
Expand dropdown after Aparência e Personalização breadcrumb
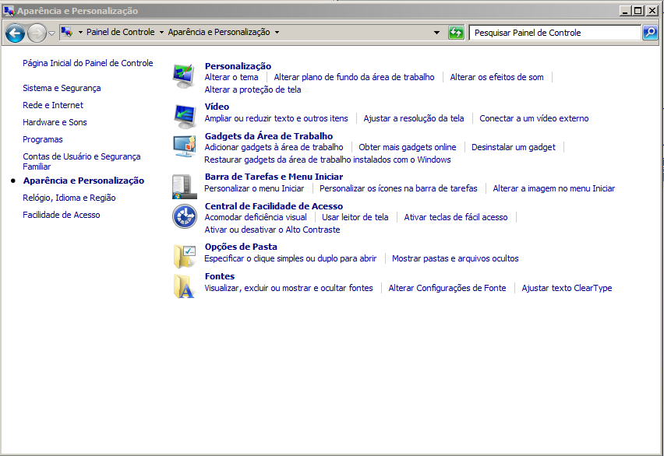tap(277, 32)
